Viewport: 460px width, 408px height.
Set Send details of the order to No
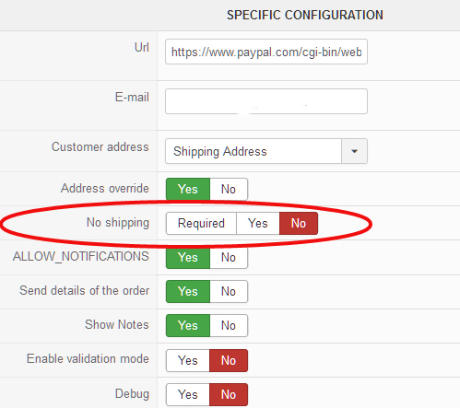[229, 291]
